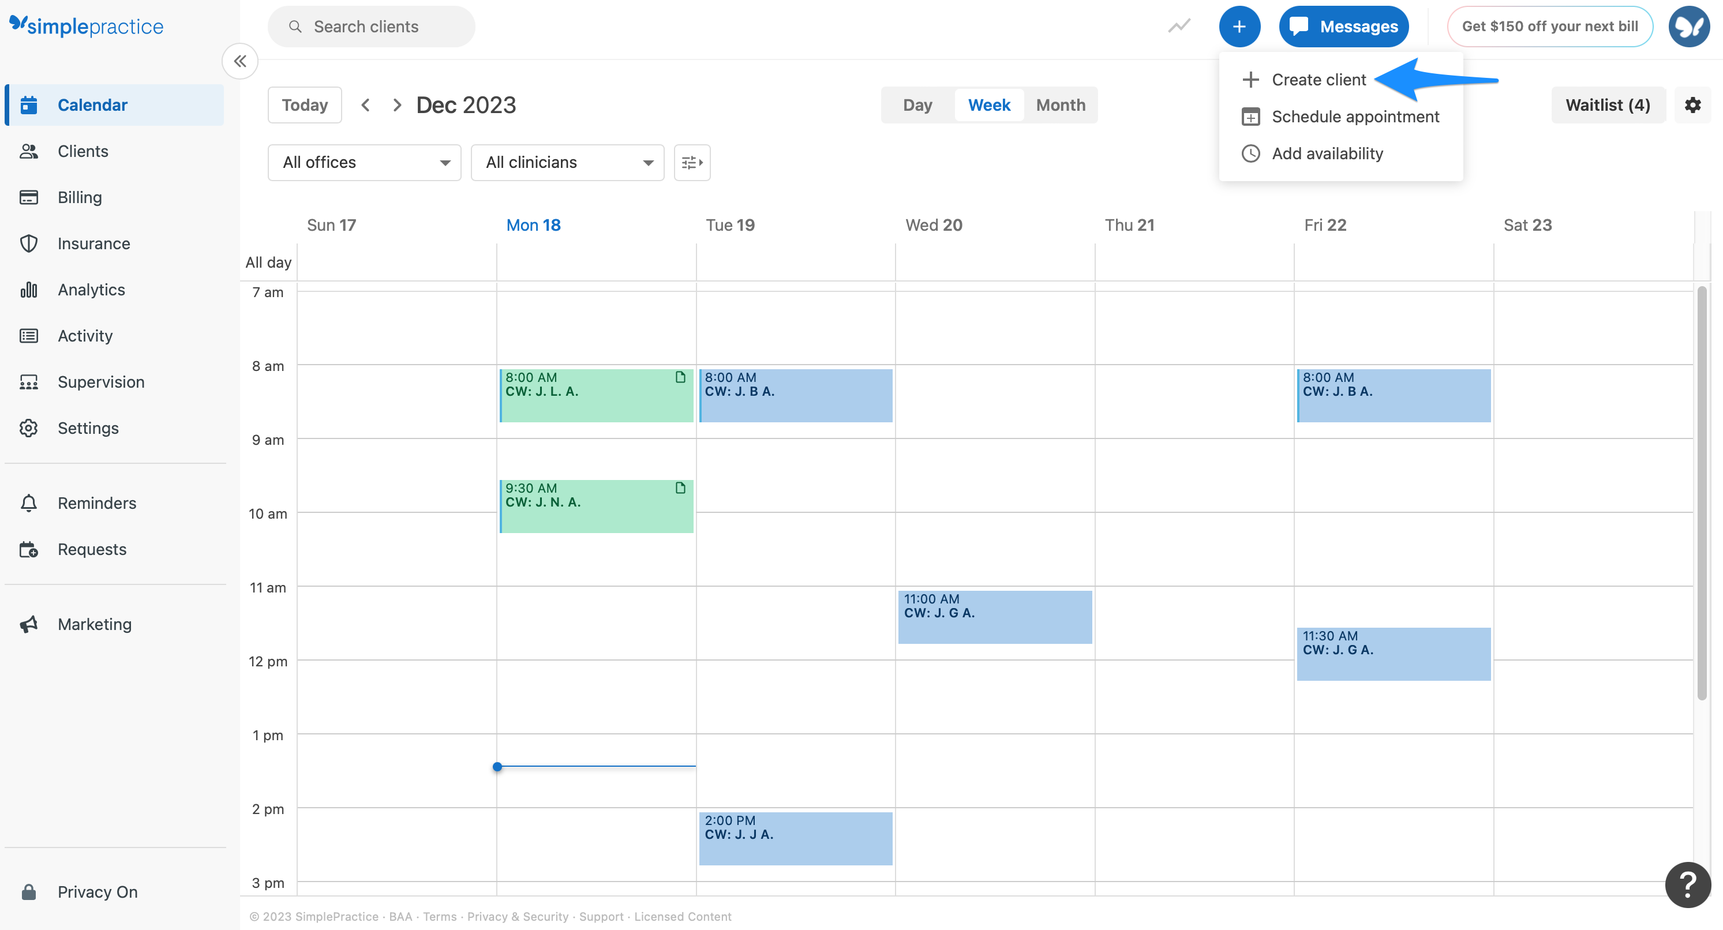Click the help question mark button

coord(1688,884)
